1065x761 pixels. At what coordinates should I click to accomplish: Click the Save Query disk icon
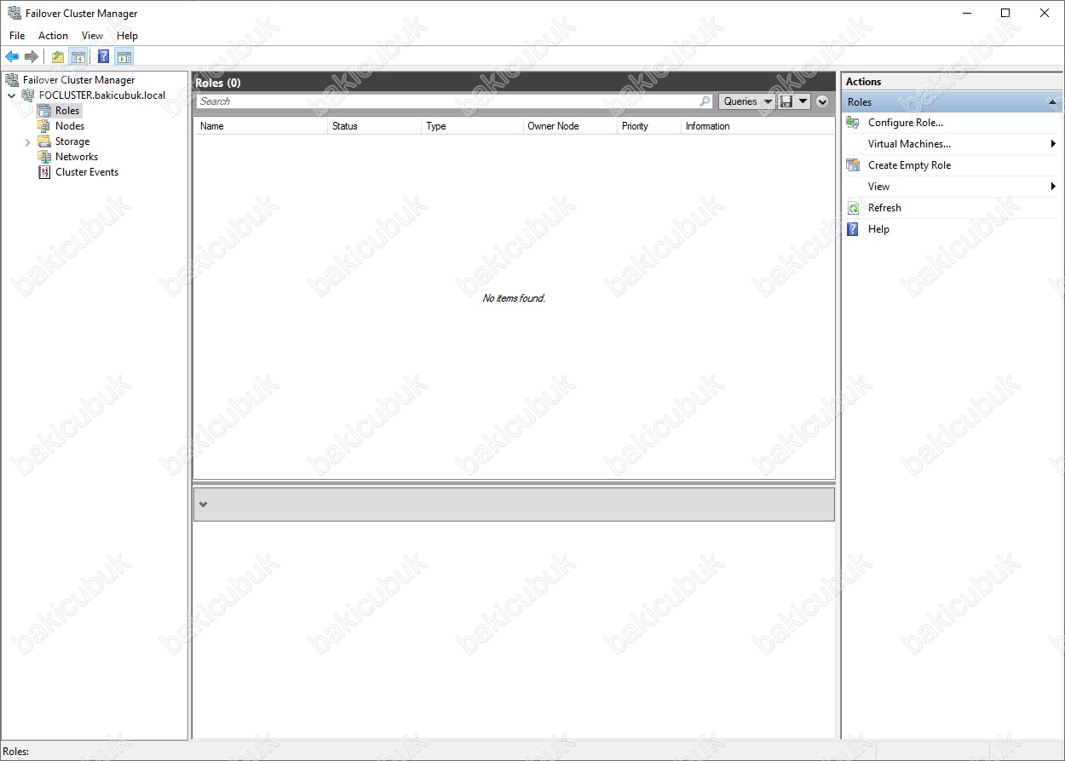786,101
